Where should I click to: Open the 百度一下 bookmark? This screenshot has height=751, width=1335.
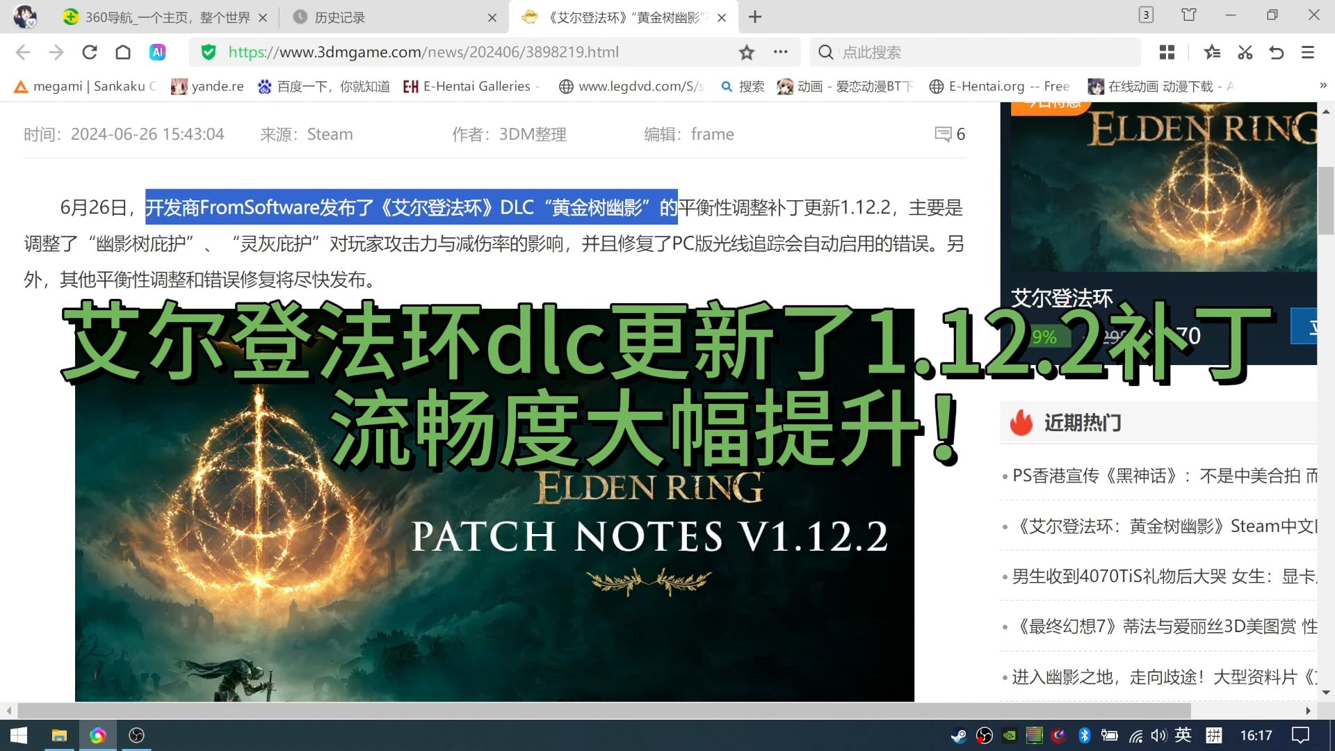[x=323, y=86]
